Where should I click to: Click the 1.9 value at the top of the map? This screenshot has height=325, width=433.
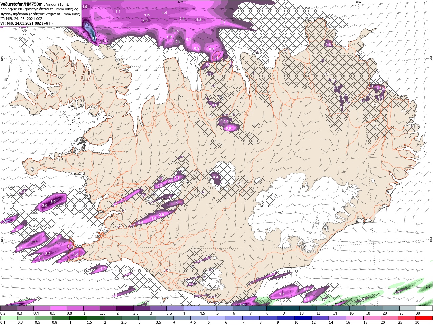click(85, 7)
